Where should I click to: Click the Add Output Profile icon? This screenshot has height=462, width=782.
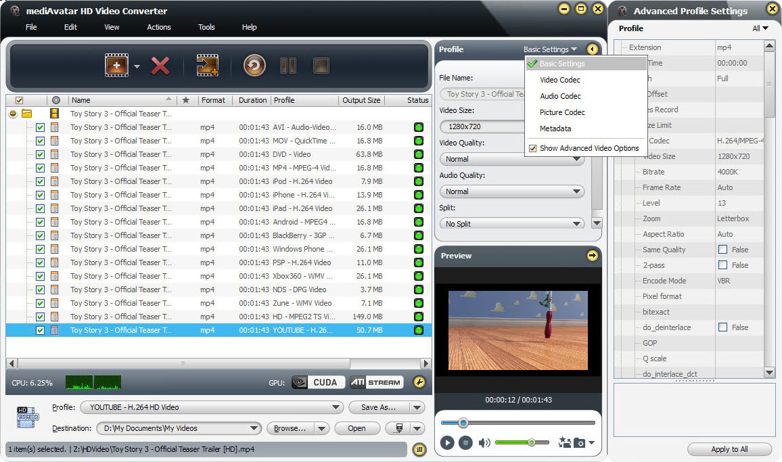click(208, 66)
